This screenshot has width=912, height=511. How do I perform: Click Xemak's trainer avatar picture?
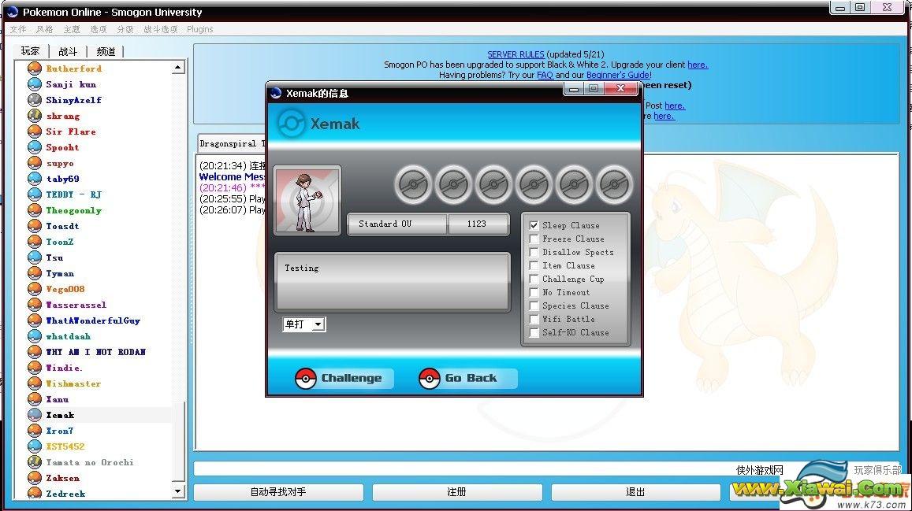[307, 200]
